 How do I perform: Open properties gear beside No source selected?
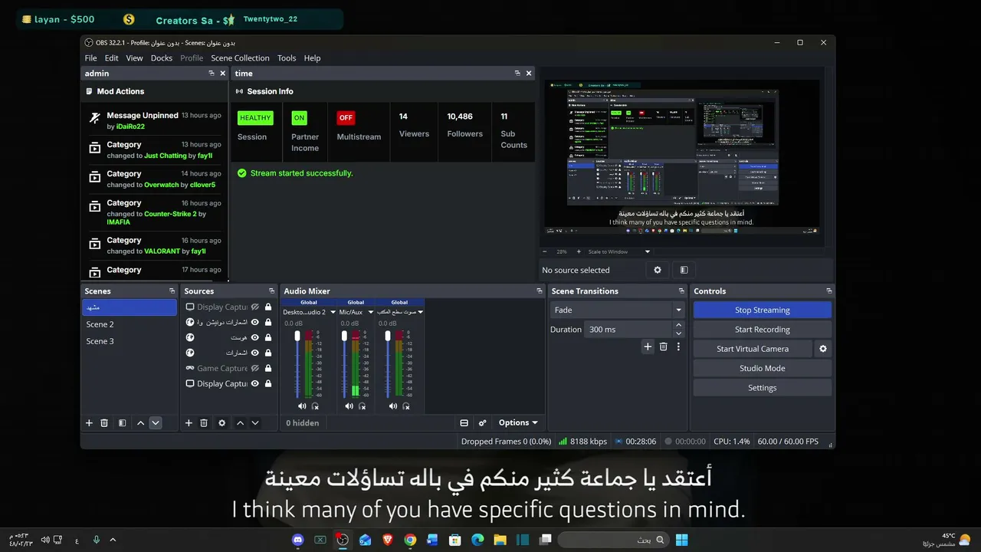657,270
